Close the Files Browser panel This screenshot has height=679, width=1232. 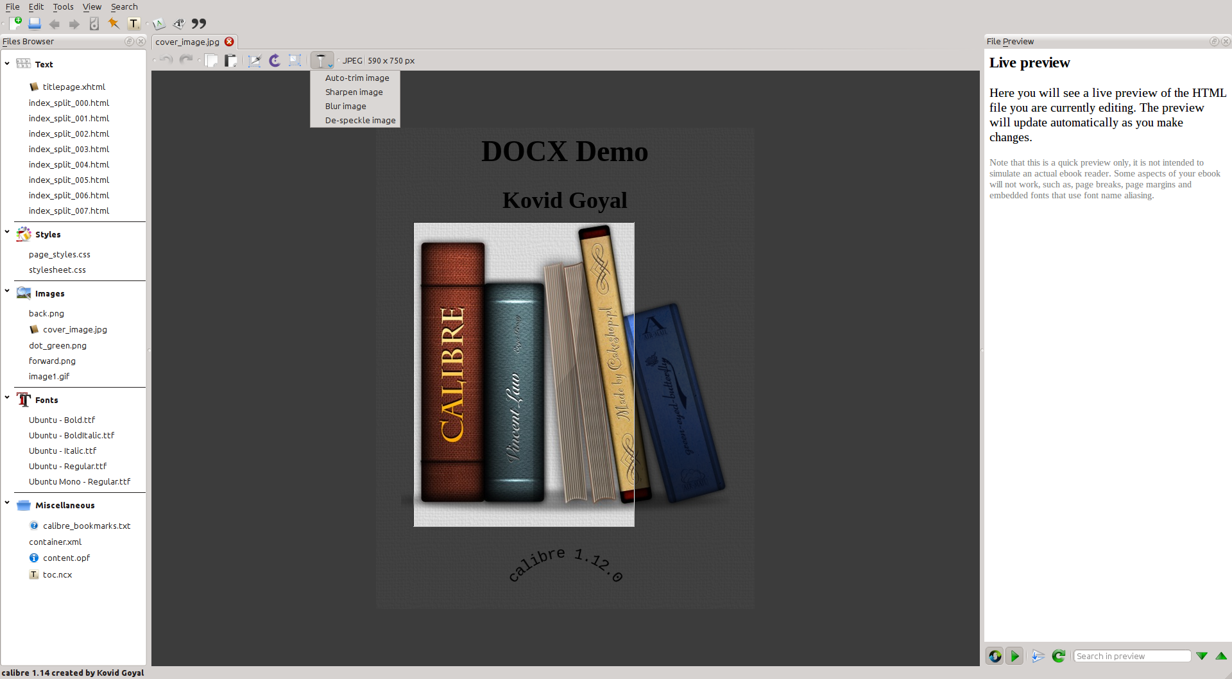(x=141, y=42)
